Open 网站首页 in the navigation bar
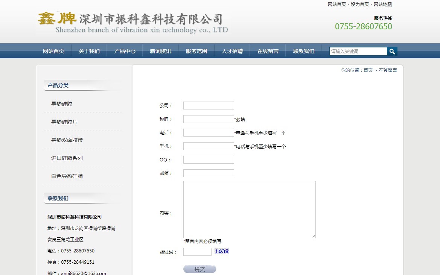The width and height of the screenshot is (440, 275). coord(53,51)
